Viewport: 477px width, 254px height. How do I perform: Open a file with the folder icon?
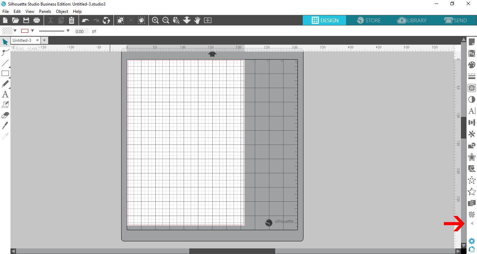tap(15, 20)
